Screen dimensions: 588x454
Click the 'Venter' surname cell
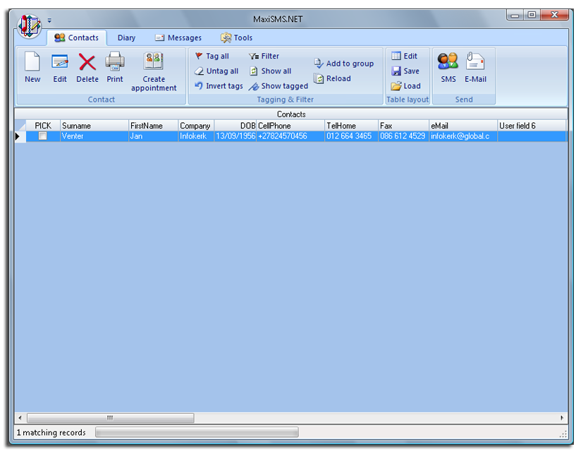(94, 136)
